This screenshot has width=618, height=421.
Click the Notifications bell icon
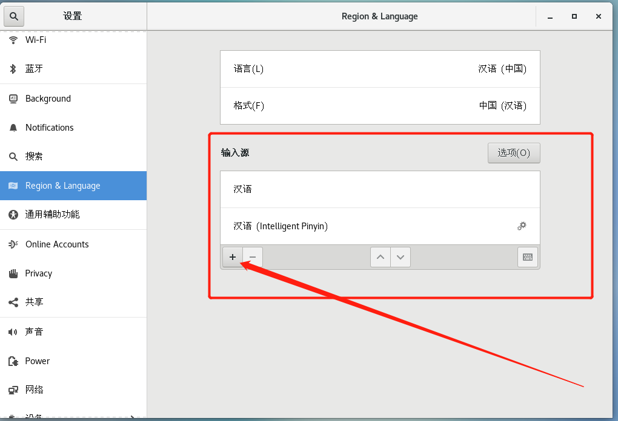(x=13, y=128)
